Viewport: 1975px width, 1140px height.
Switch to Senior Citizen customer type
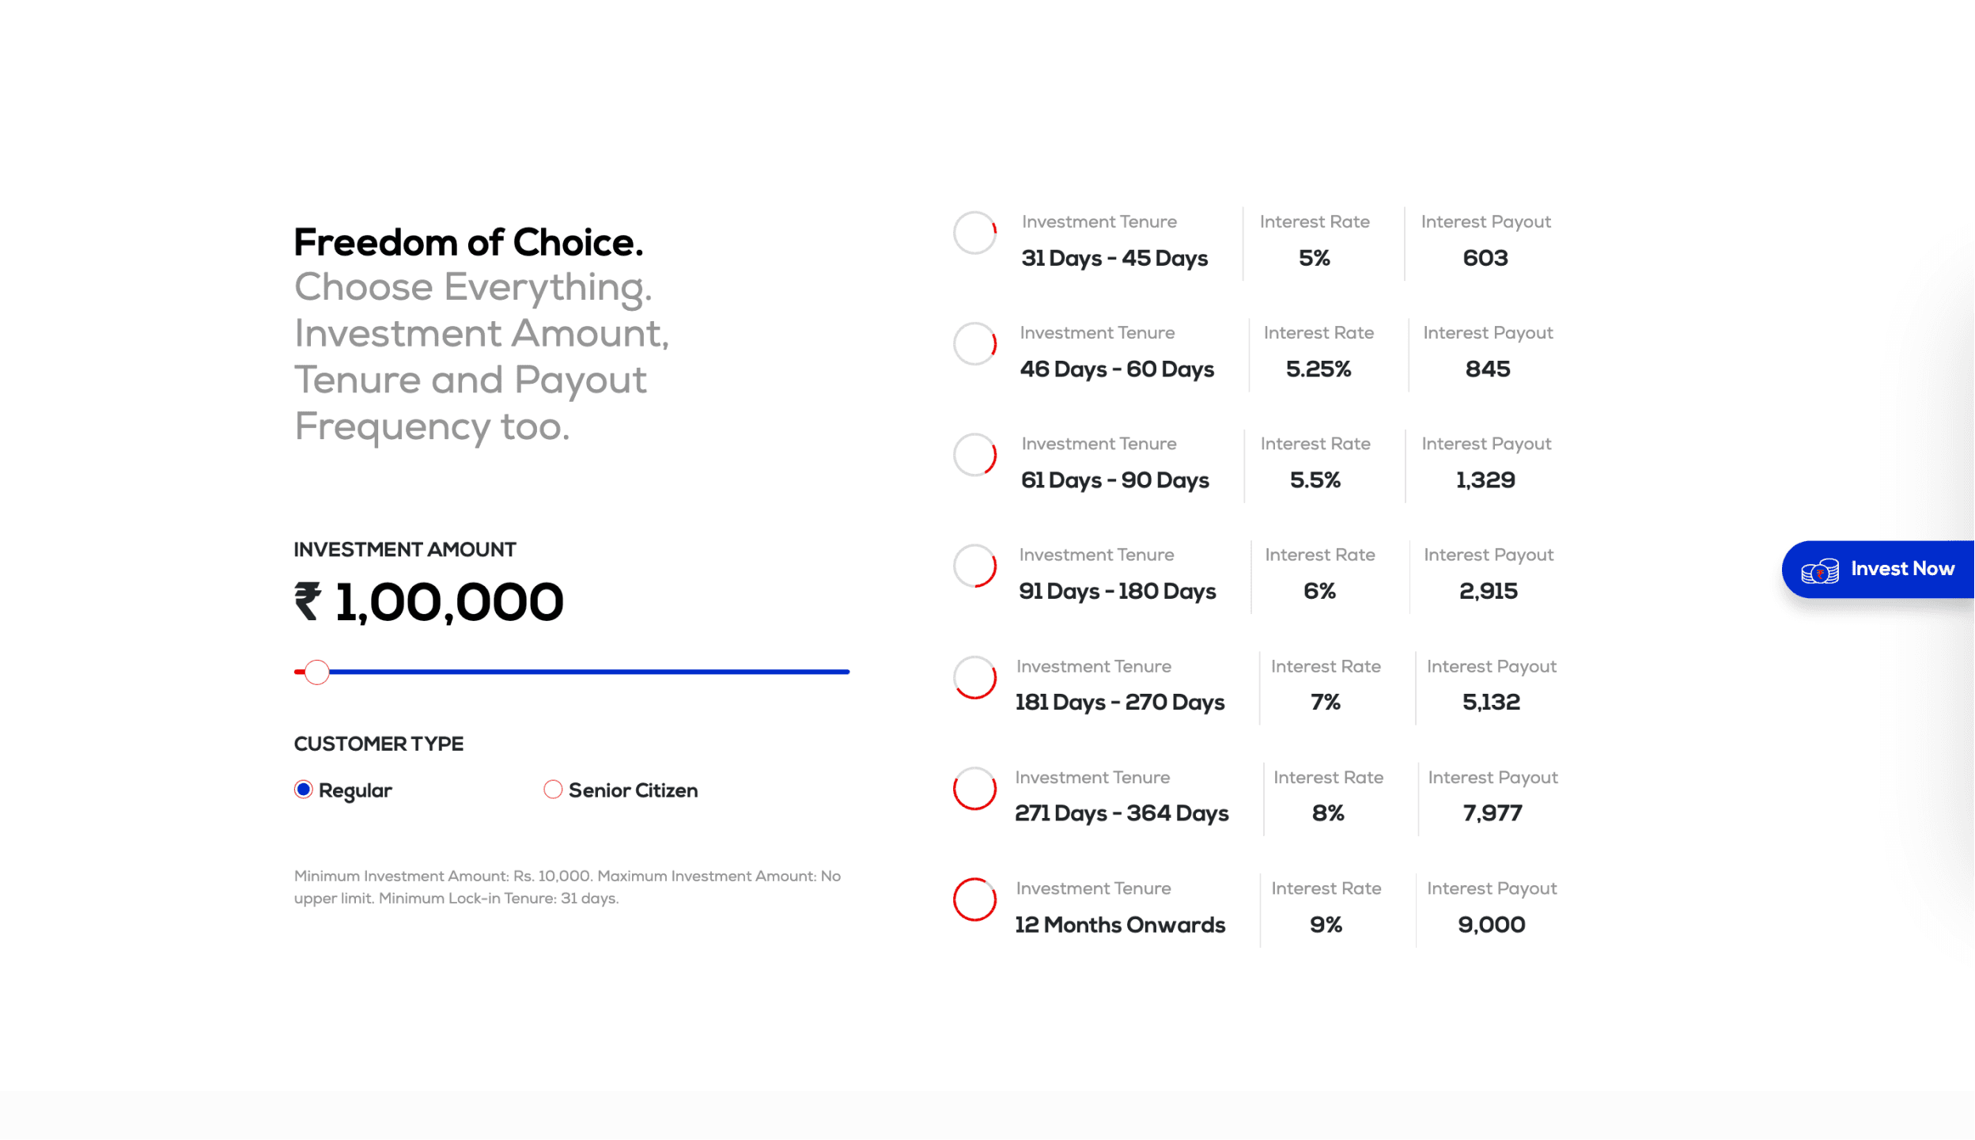pyautogui.click(x=553, y=790)
